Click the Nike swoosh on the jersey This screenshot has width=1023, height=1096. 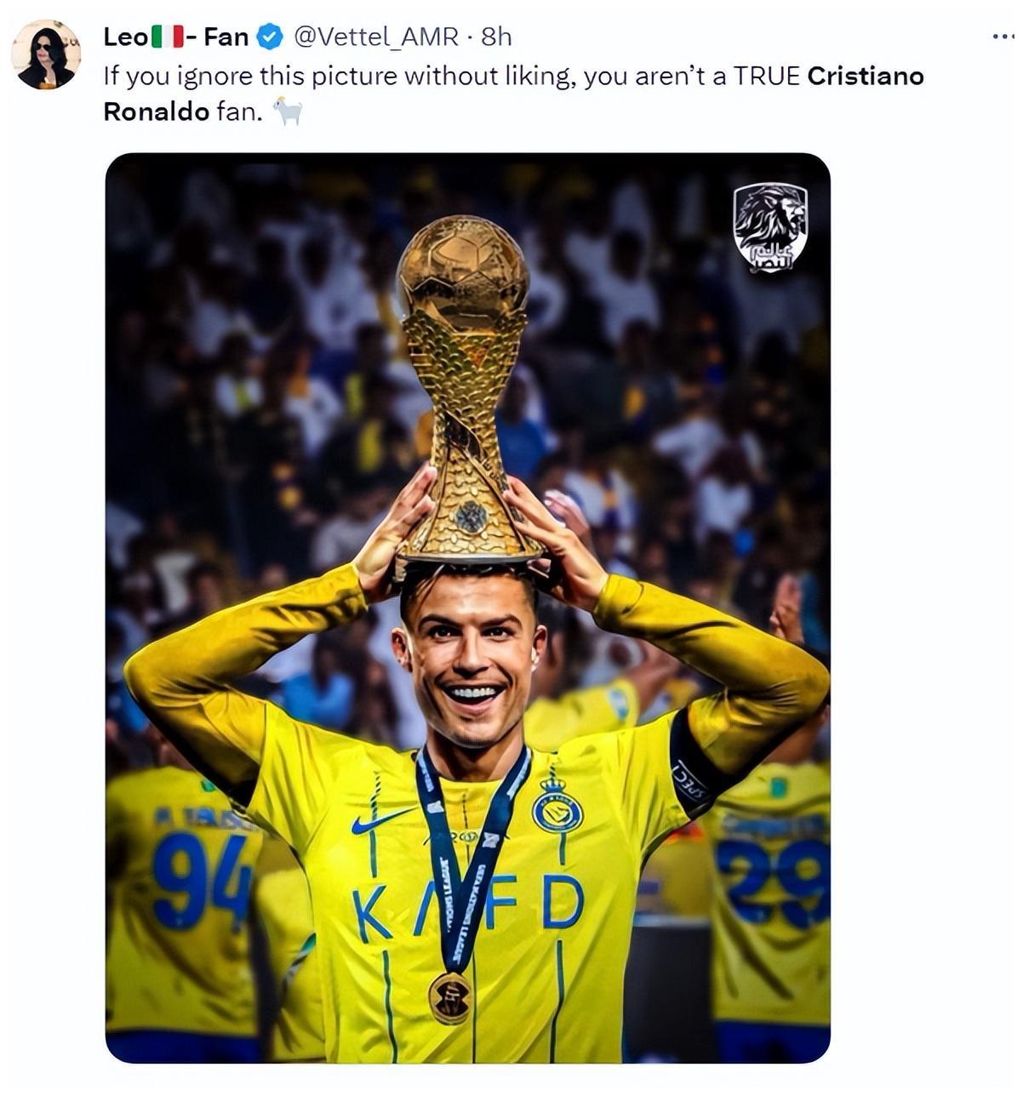coord(380,821)
